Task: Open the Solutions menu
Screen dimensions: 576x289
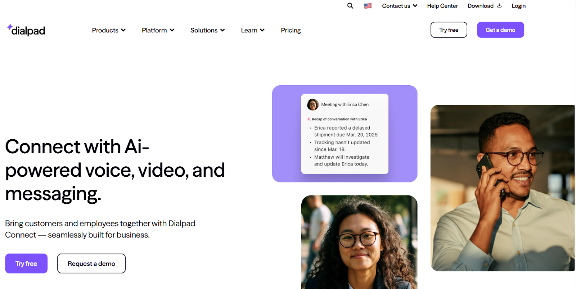Action: click(208, 30)
